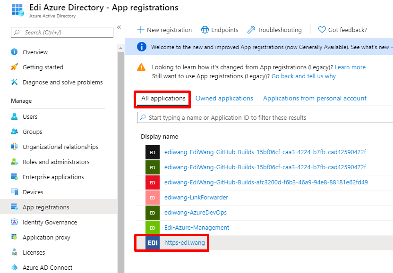Click the Roles and administrators icon
The image size is (393, 273).
[14, 162]
